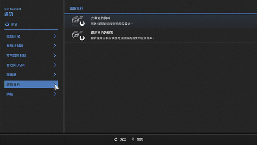Image resolution: width=257 pixels, height=145 pixels.
Task: Select the 方向盤控制器 category
Action: (16, 55)
